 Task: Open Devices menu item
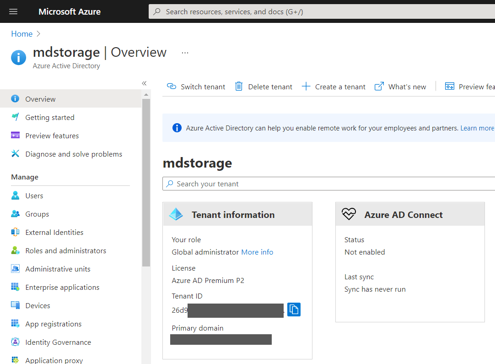[x=71, y=305]
